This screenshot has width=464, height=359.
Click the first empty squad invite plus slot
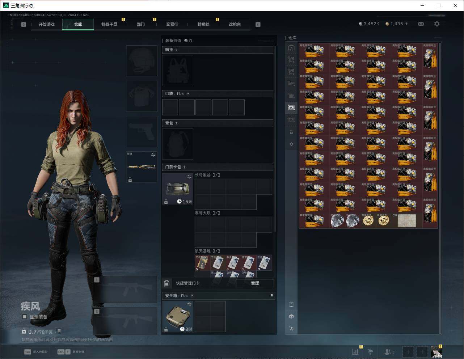pos(408,352)
